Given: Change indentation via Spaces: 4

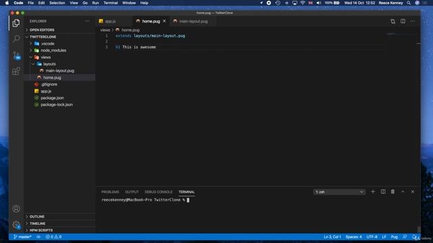Looking at the screenshot, I should click(353, 237).
